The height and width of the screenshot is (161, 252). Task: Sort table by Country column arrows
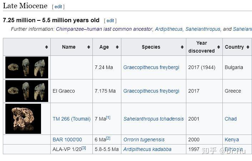tap(248, 47)
